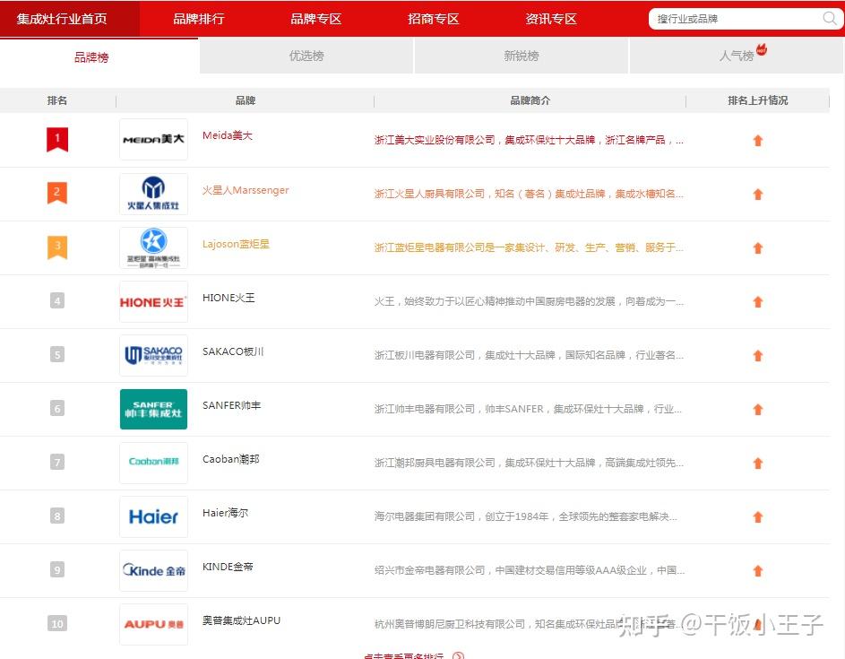Viewport: 845px width, 659px height.
Task: Click the hot flame badge on 人气榜
Action: (x=762, y=49)
